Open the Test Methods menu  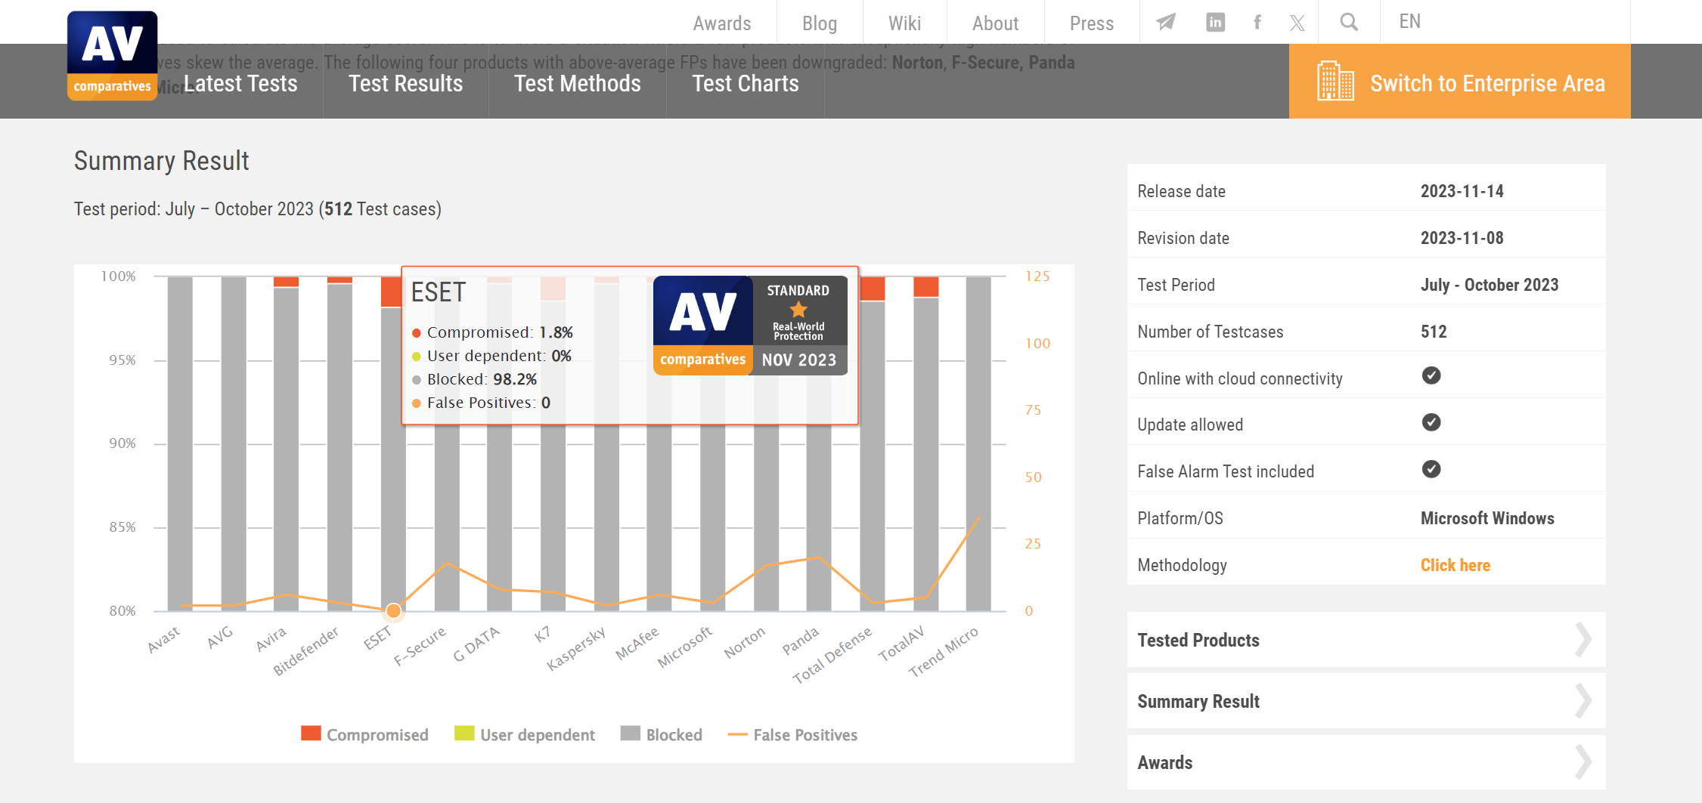pyautogui.click(x=577, y=83)
